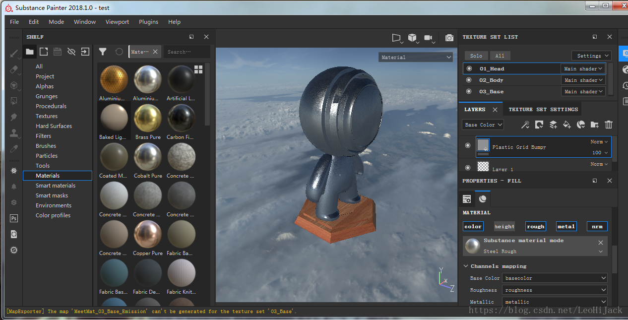Toggle visibility of 01_Head texture set
Image resolution: width=628 pixels, height=320 pixels.
(x=469, y=68)
